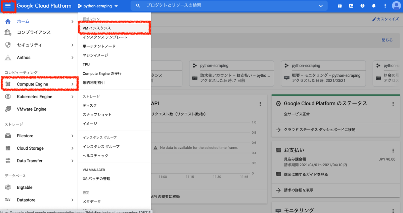Open the billing card three-dot menu

point(393,150)
